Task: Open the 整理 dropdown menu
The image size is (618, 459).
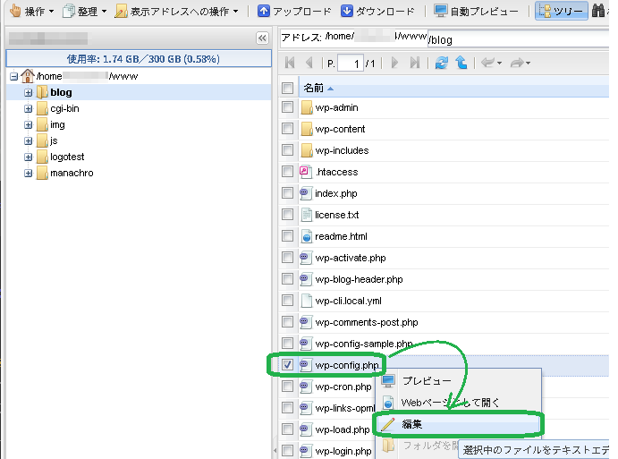Action: (x=85, y=12)
